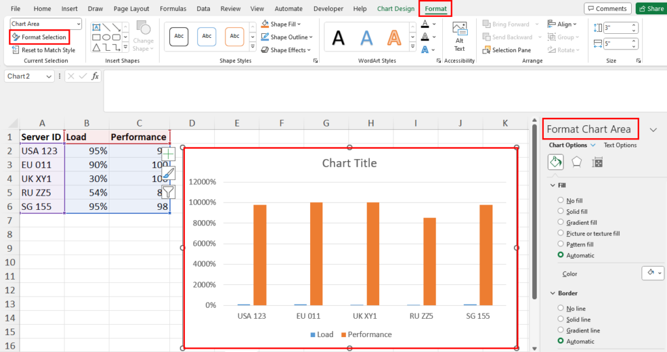
Task: Insert a text box shape
Action: click(96, 27)
